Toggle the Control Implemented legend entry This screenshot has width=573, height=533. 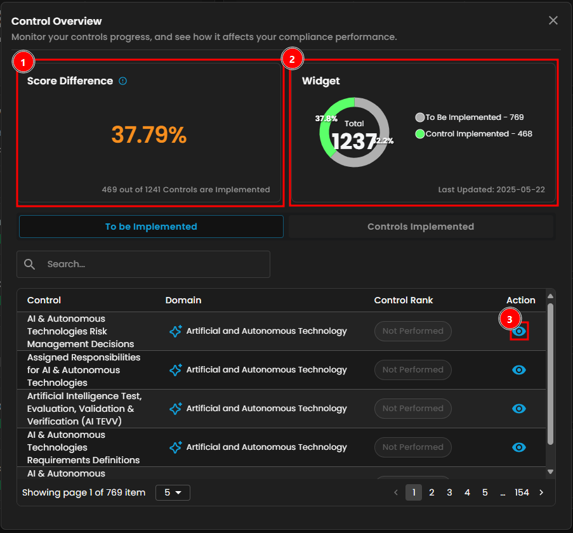(473, 134)
